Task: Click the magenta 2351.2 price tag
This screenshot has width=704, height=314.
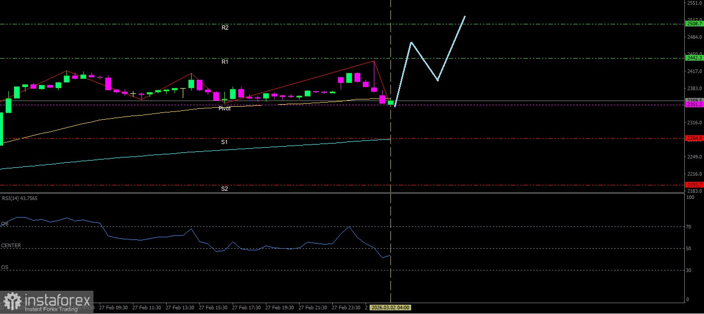Action: (694, 105)
